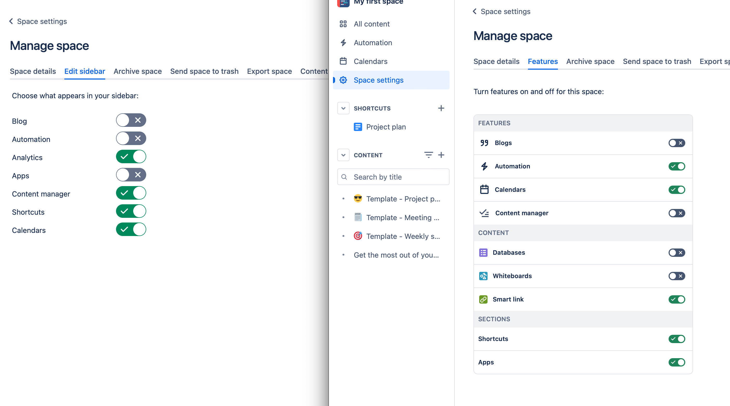The height and width of the screenshot is (406, 730).
Task: Open the Send space to trash tab on right
Action: pyautogui.click(x=657, y=61)
